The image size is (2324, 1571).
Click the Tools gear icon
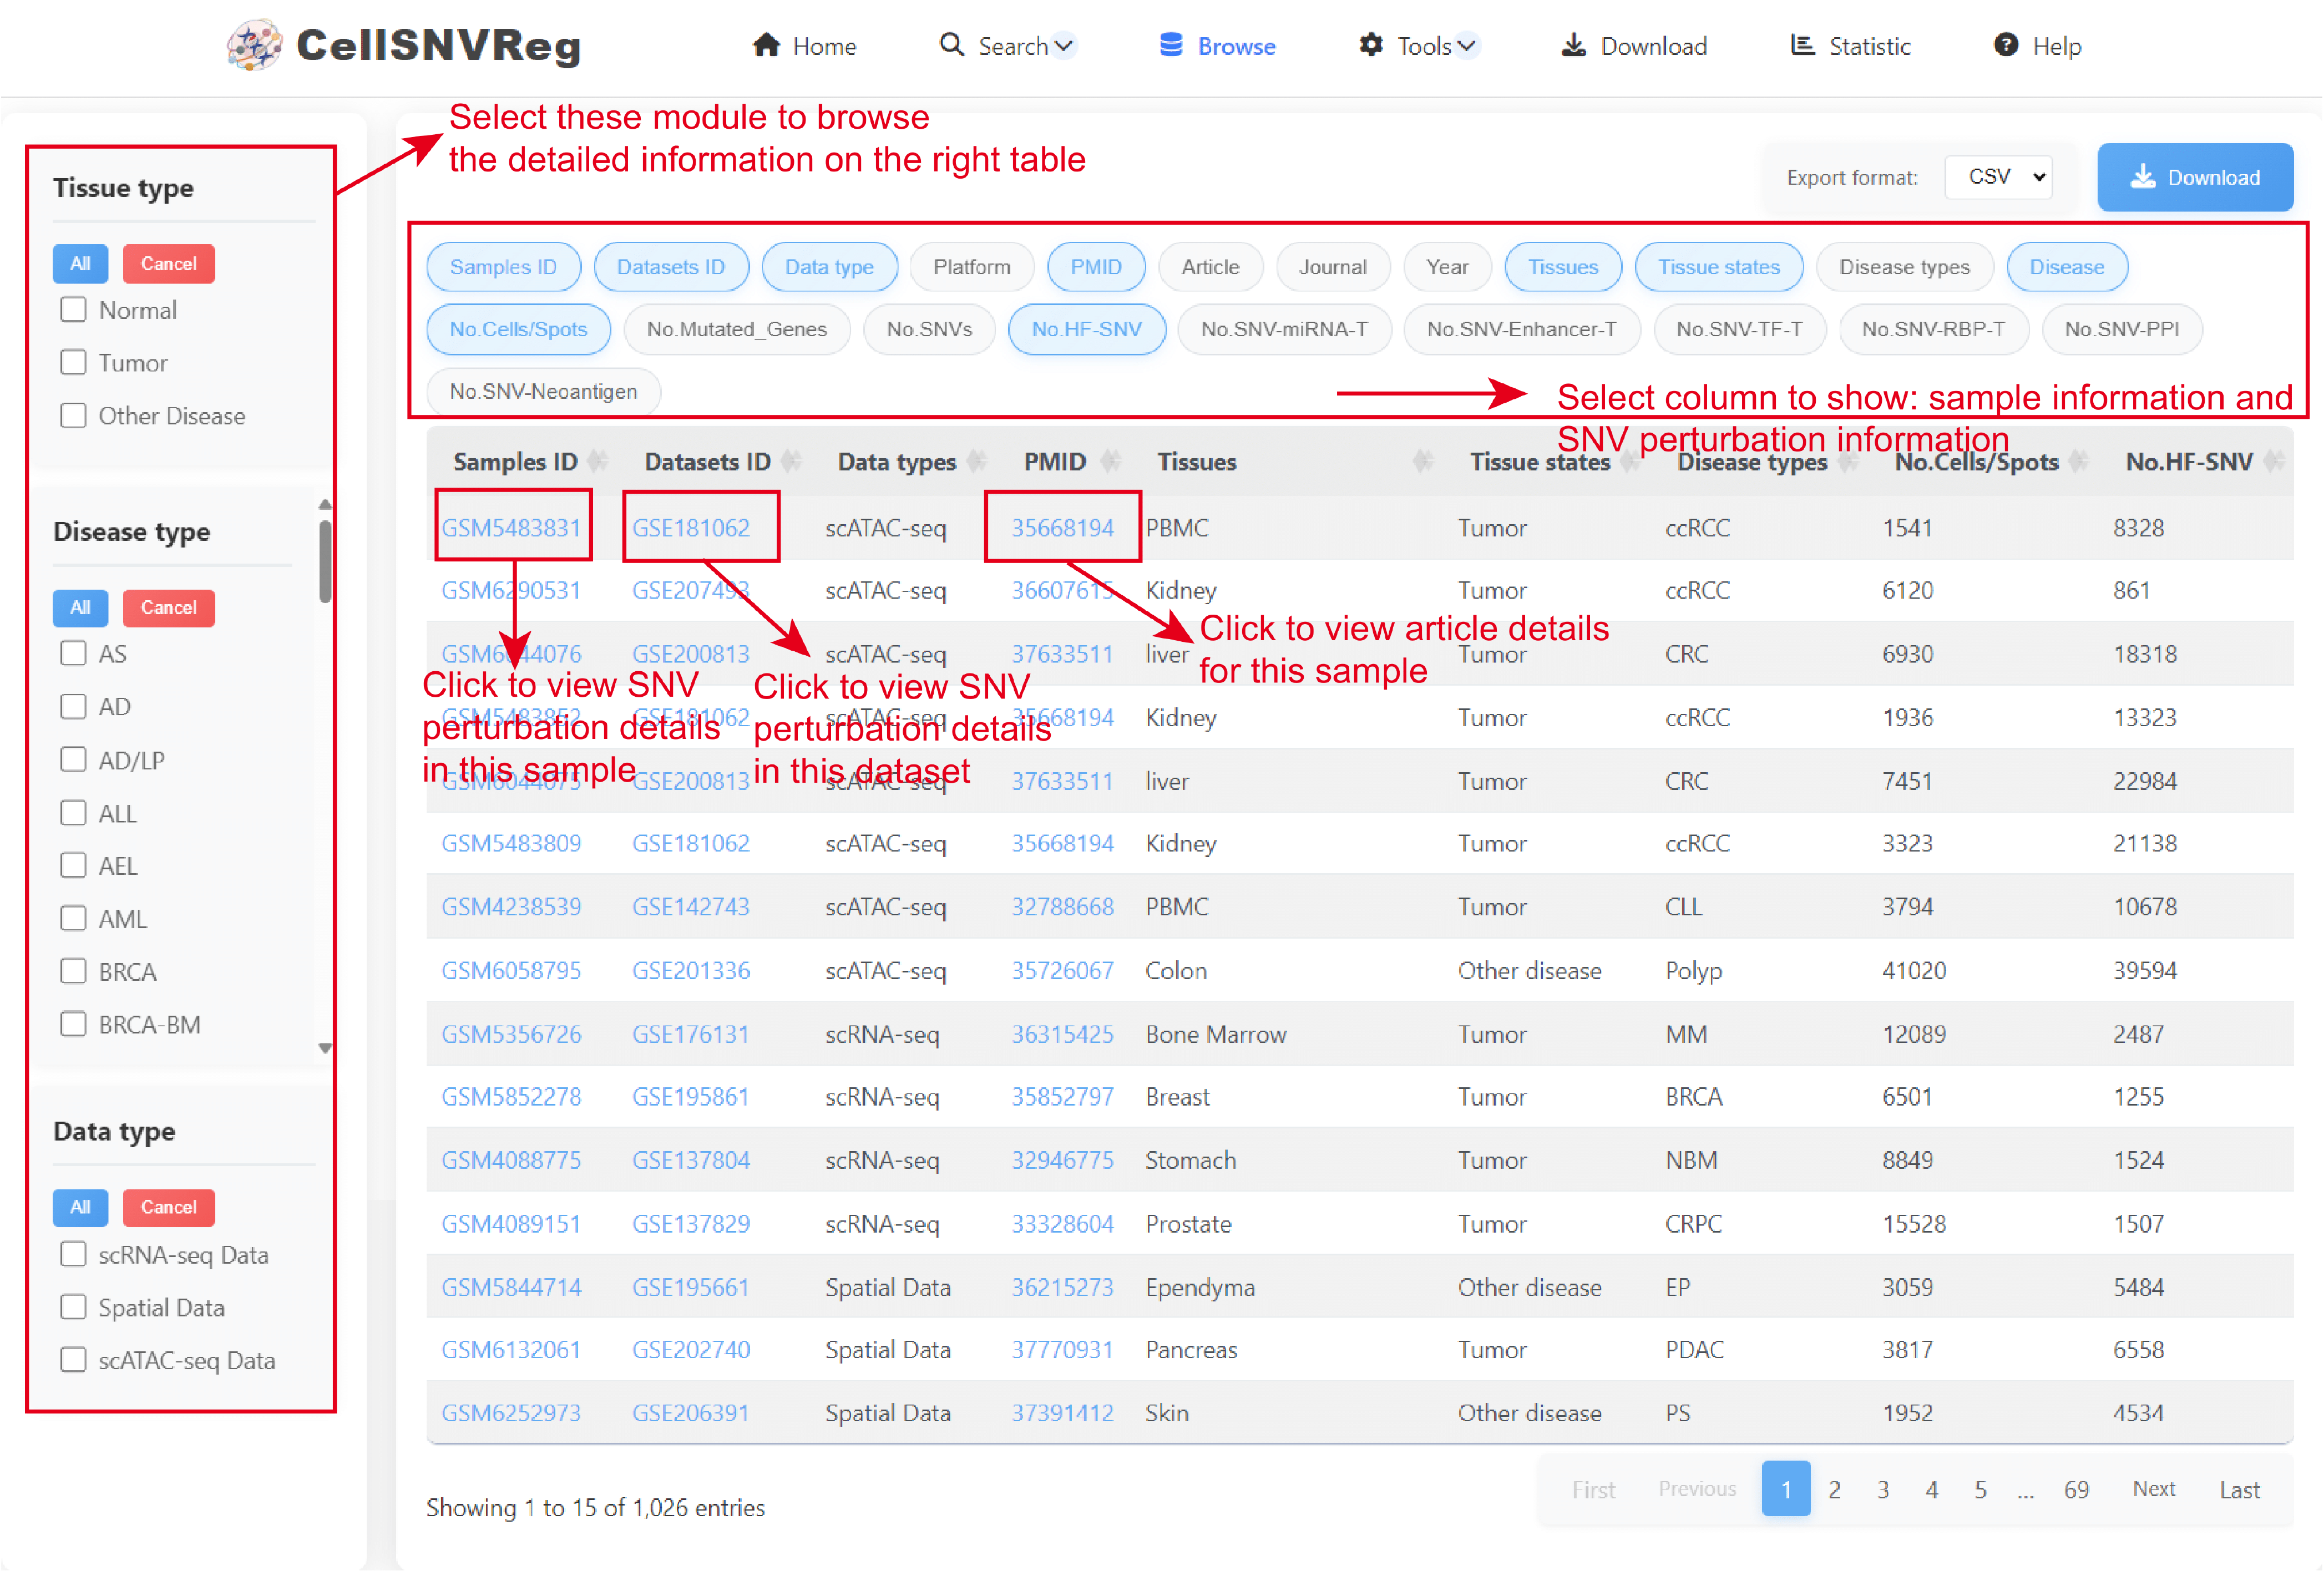pos(1371,45)
